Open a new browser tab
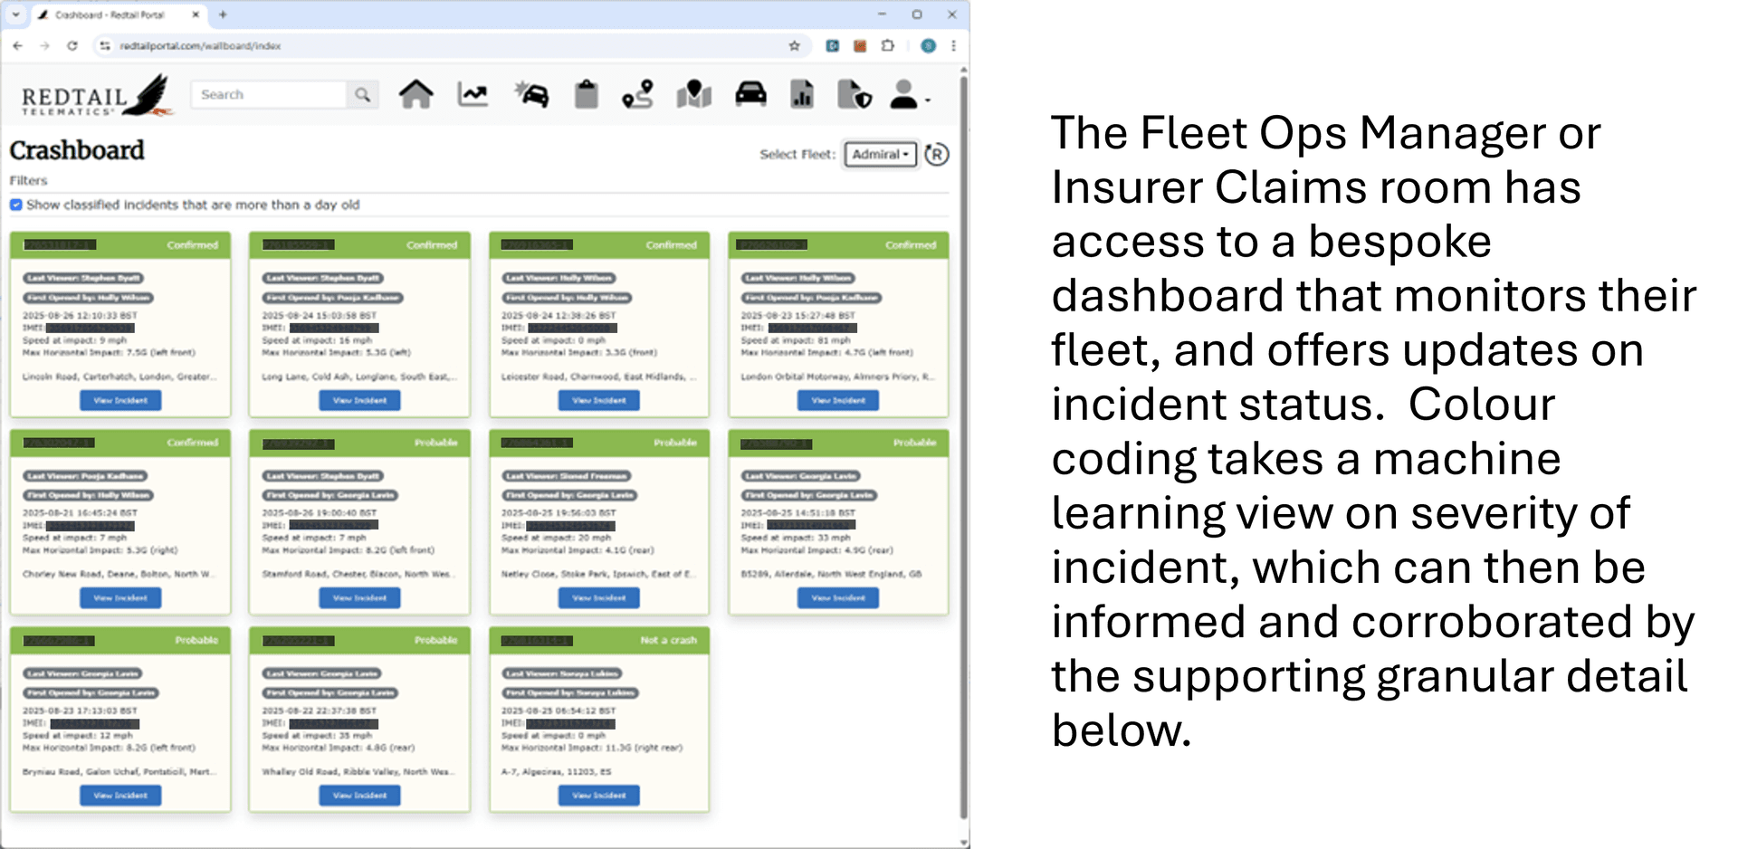Viewport: 1738px width, 849px height. point(223,14)
